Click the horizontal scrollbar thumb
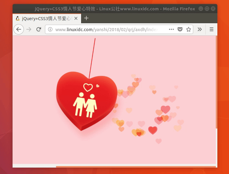This screenshot has height=174, width=229. pos(136,167)
